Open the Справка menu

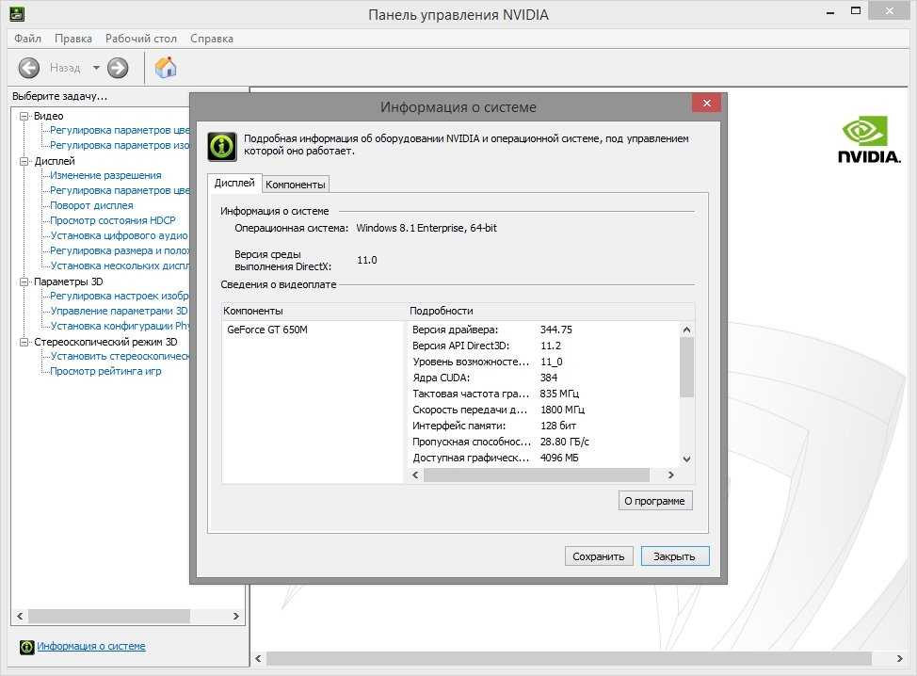tap(212, 39)
